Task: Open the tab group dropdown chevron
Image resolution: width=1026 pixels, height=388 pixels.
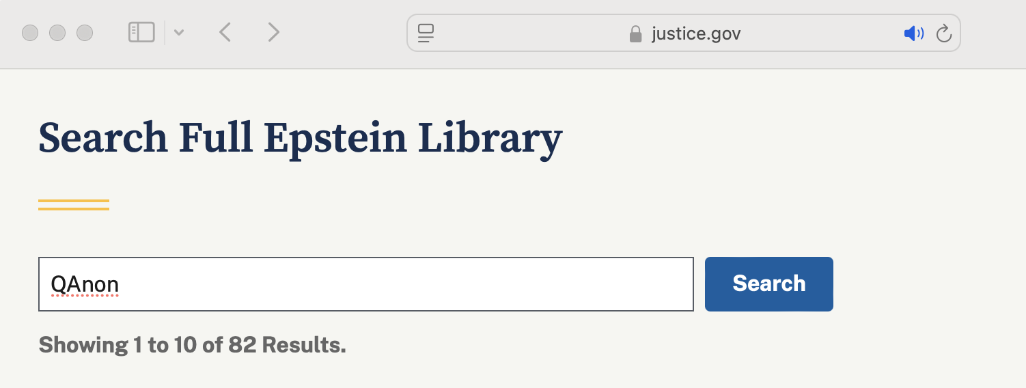Action: (x=179, y=32)
